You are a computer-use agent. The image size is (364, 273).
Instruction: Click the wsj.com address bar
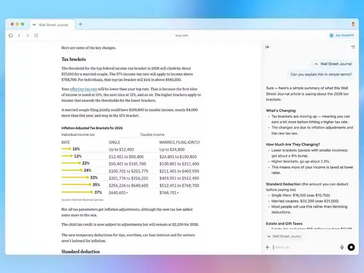(181, 35)
